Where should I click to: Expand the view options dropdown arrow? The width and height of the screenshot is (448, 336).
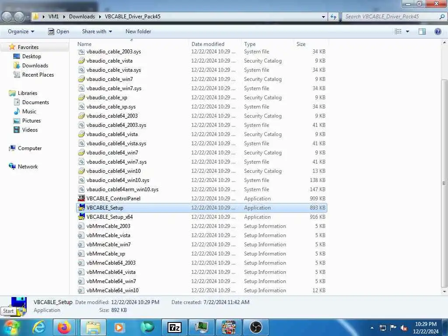coord(407,31)
